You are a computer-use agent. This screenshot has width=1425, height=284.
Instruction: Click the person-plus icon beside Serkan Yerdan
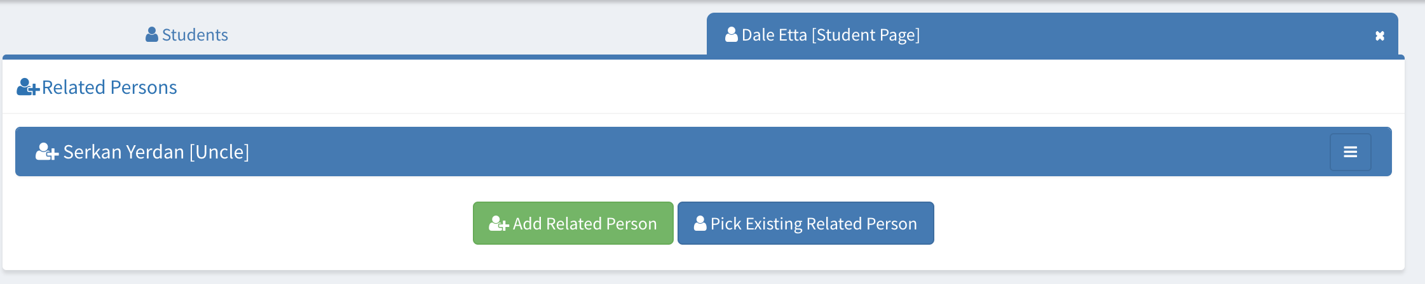click(x=47, y=152)
